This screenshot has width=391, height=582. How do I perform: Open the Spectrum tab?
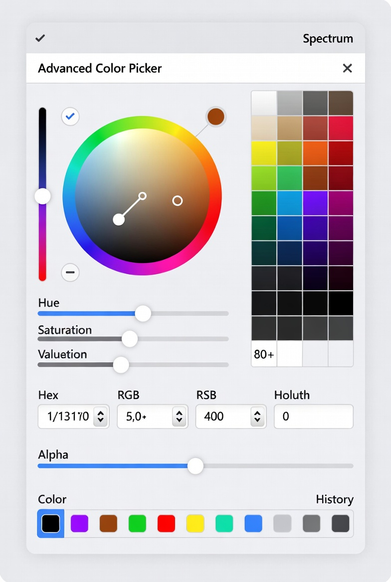(328, 39)
